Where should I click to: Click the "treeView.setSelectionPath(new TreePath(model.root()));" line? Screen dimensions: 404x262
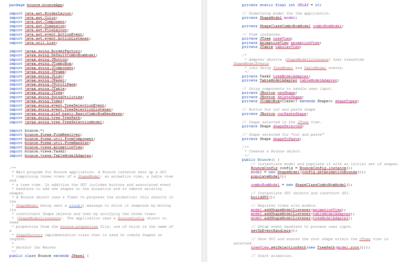pyautogui.click(x=310, y=247)
